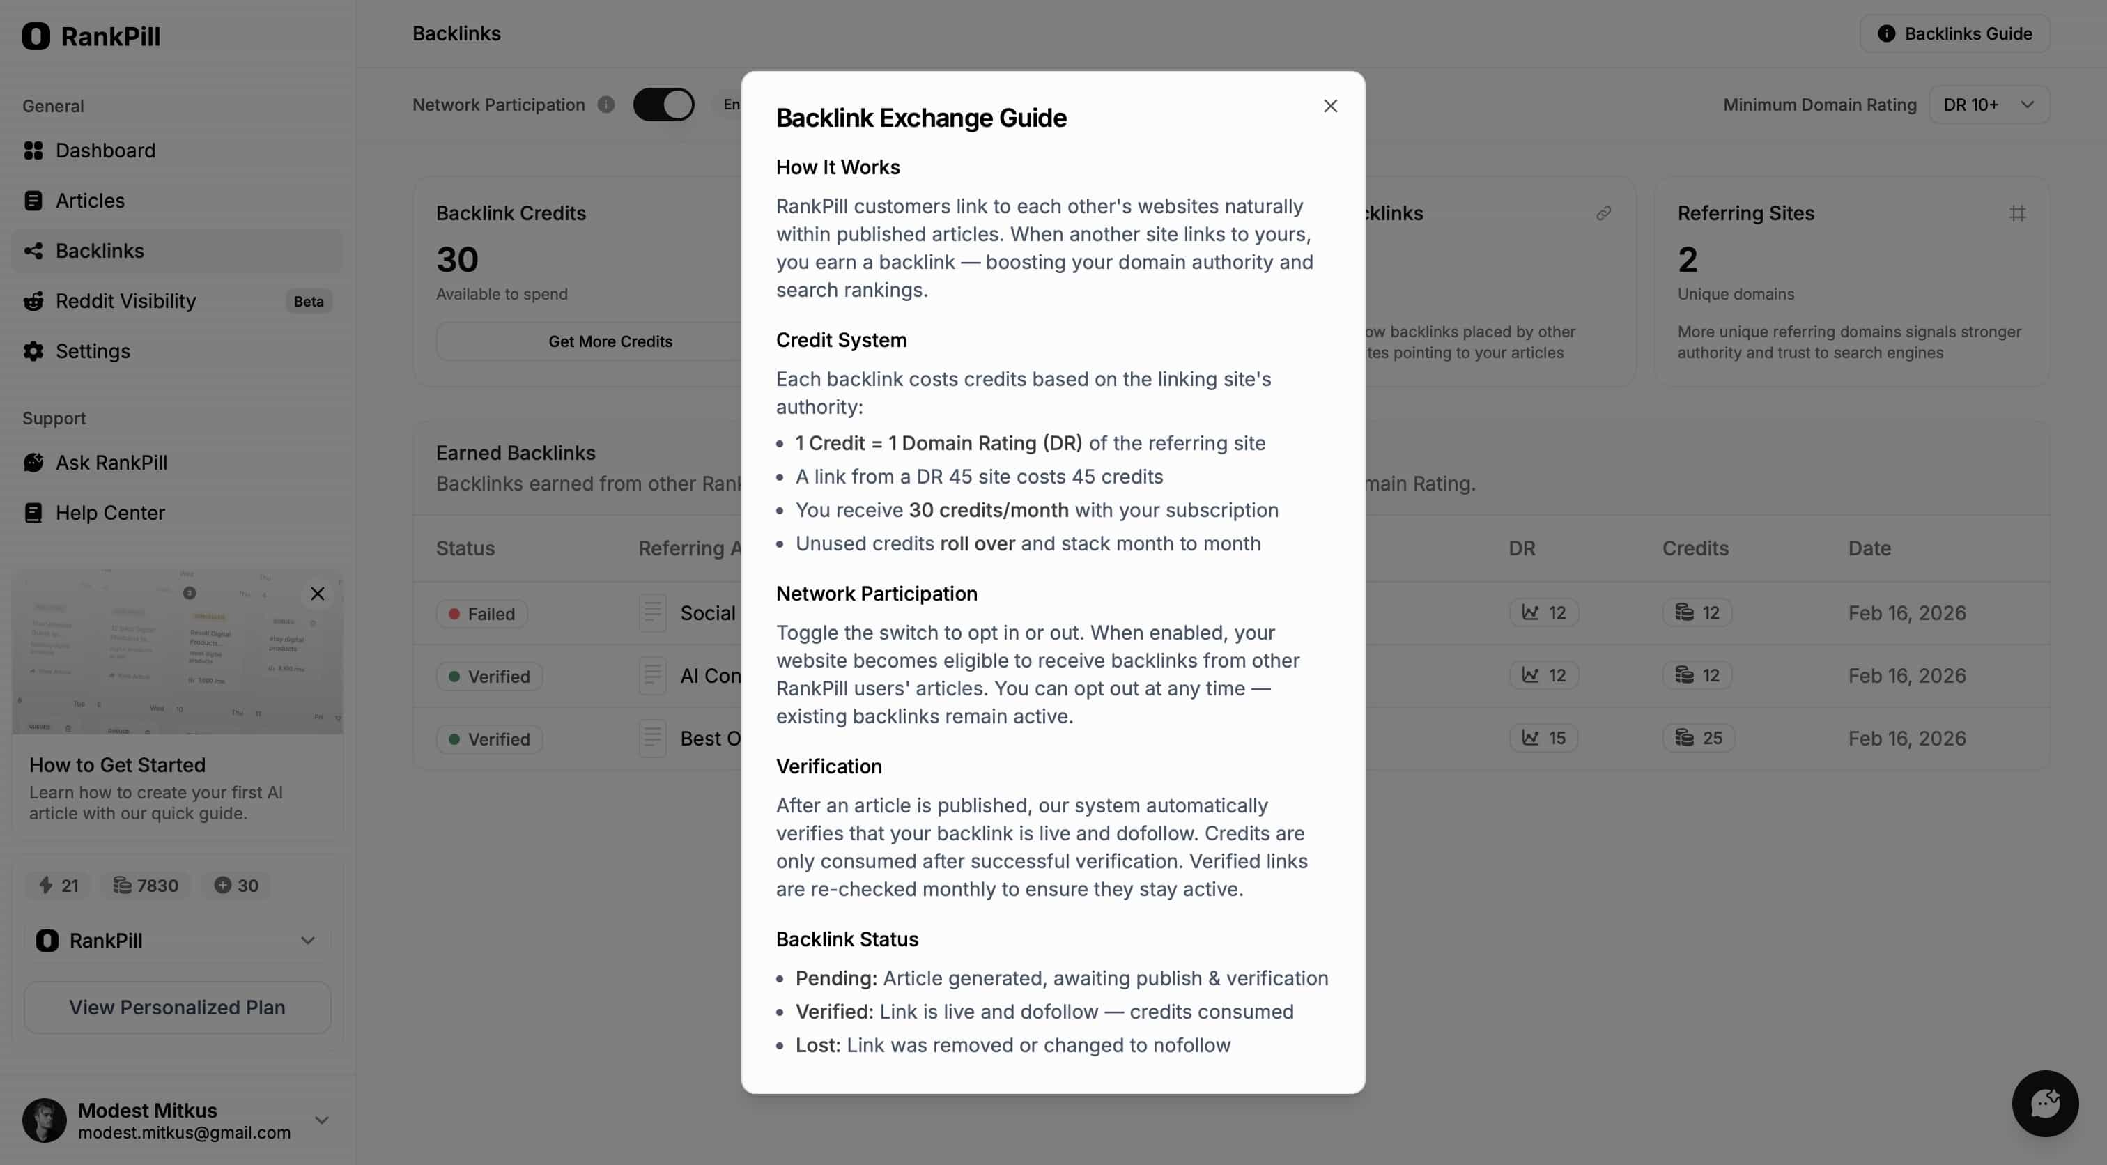Viewport: 2107px width, 1165px height.
Task: Disable the Network Participation toggle
Action: [x=663, y=104]
